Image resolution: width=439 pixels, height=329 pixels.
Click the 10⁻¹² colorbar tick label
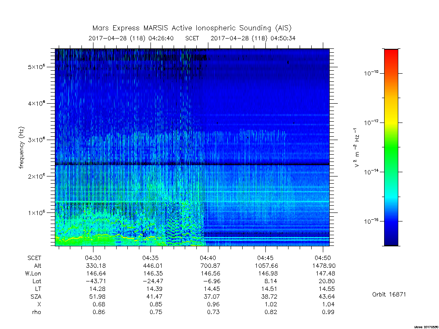click(x=371, y=122)
